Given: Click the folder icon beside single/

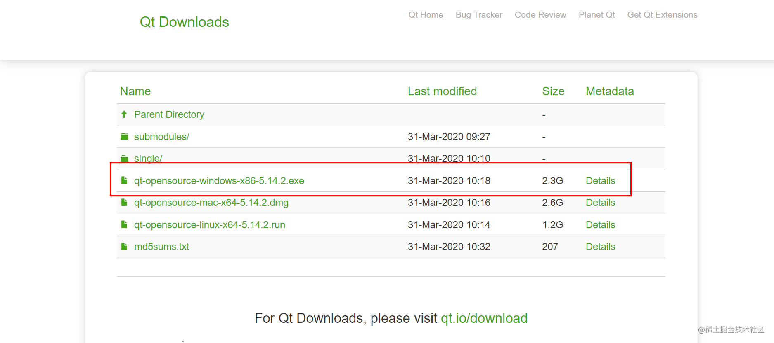Looking at the screenshot, I should [x=124, y=159].
